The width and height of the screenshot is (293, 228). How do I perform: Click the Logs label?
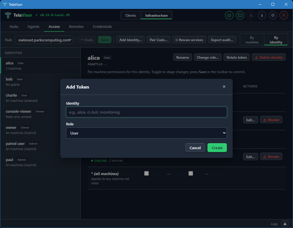(274, 224)
